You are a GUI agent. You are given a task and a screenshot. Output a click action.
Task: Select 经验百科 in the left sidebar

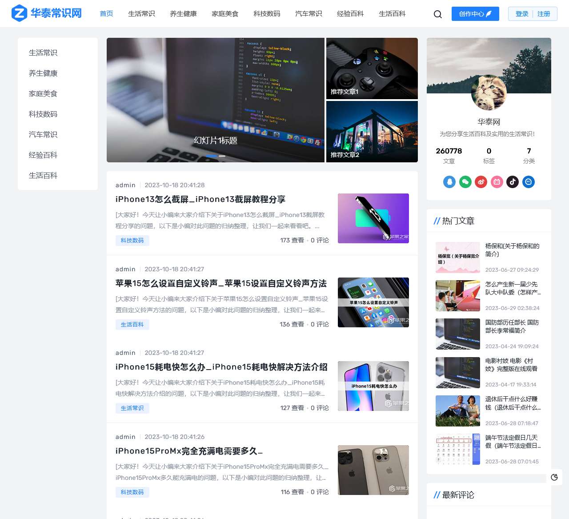coord(43,155)
